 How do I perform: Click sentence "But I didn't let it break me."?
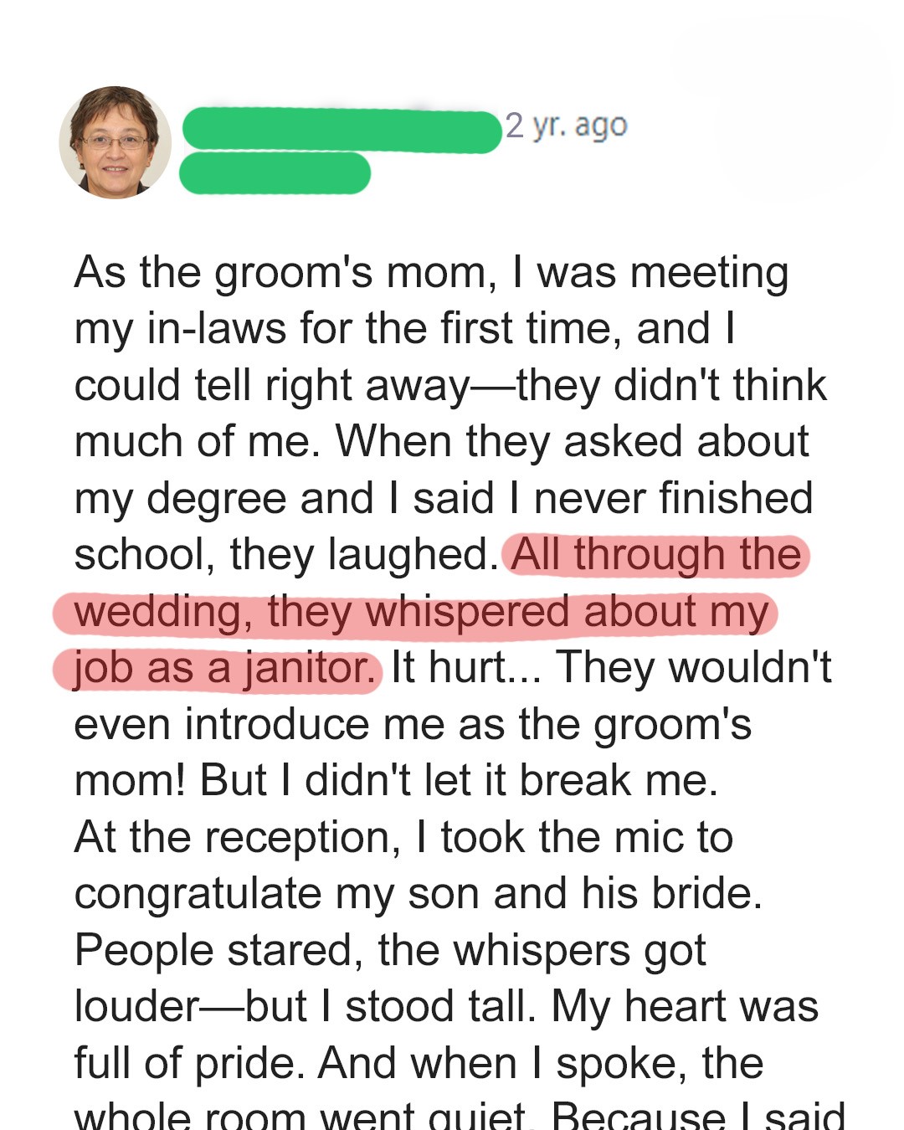459,781
